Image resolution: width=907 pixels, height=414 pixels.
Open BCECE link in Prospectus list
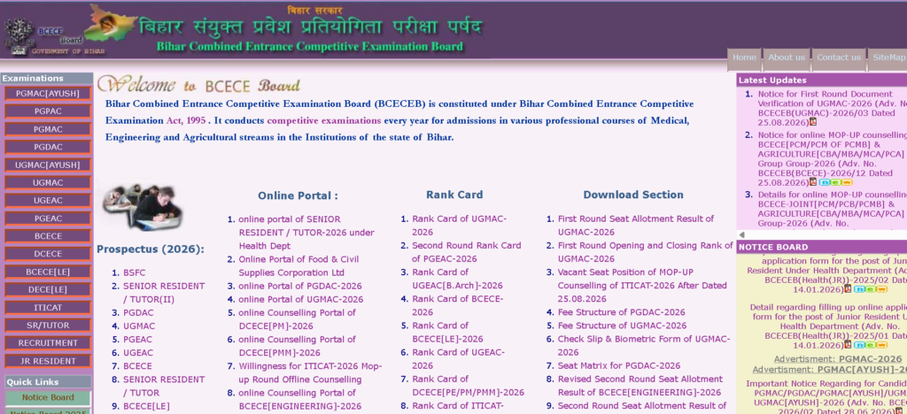[137, 366]
